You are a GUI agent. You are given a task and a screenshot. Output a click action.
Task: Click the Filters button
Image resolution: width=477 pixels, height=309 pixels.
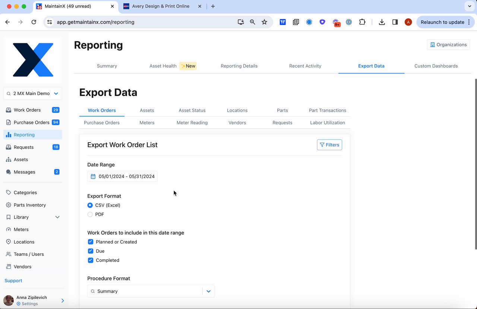tap(329, 145)
